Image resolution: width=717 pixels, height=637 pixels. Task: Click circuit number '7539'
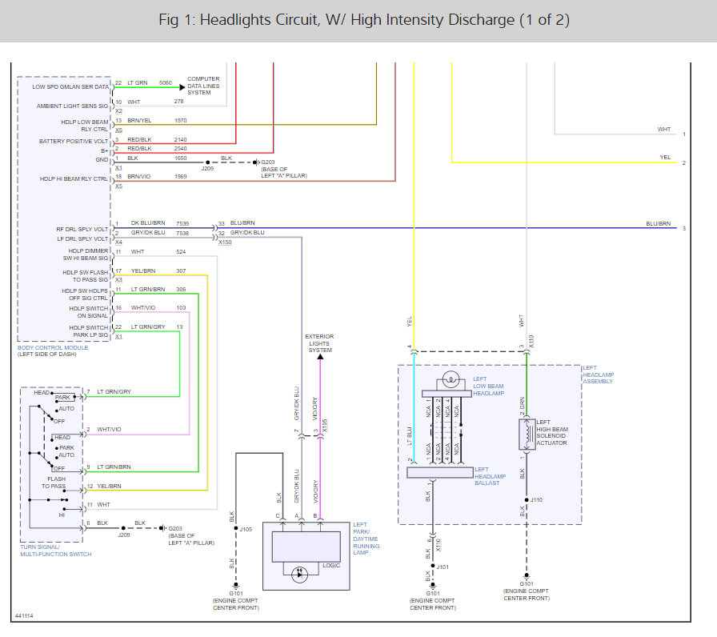(182, 223)
